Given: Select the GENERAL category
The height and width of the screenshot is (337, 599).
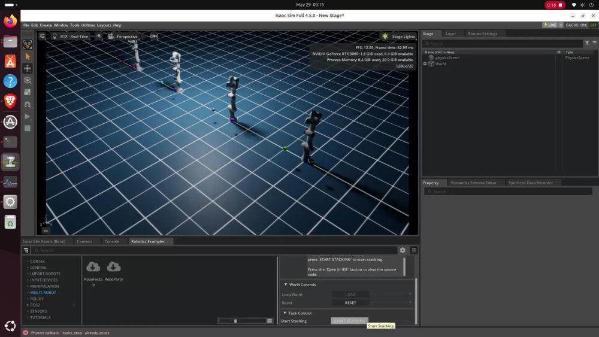Looking at the screenshot, I should click(x=38, y=268).
